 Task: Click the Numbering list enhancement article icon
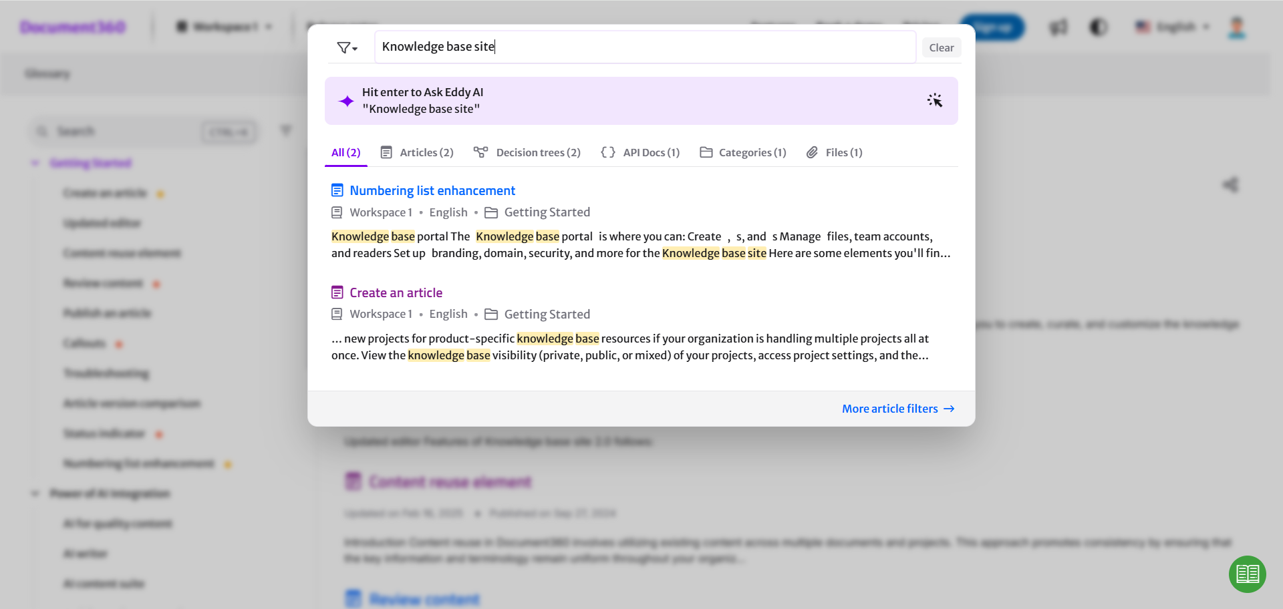point(337,190)
